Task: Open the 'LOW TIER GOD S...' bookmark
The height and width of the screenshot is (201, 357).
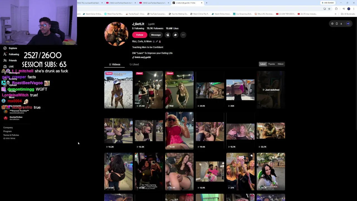Action: coord(286,14)
